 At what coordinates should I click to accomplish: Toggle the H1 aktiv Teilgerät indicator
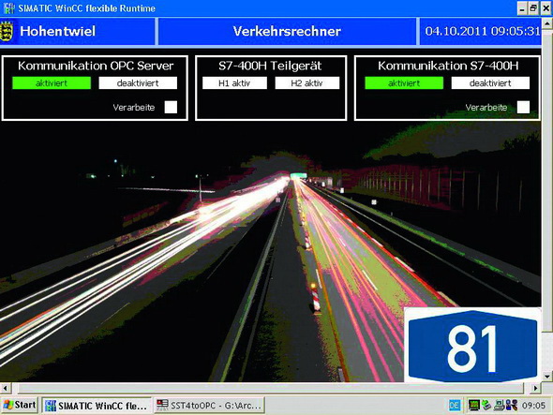234,83
